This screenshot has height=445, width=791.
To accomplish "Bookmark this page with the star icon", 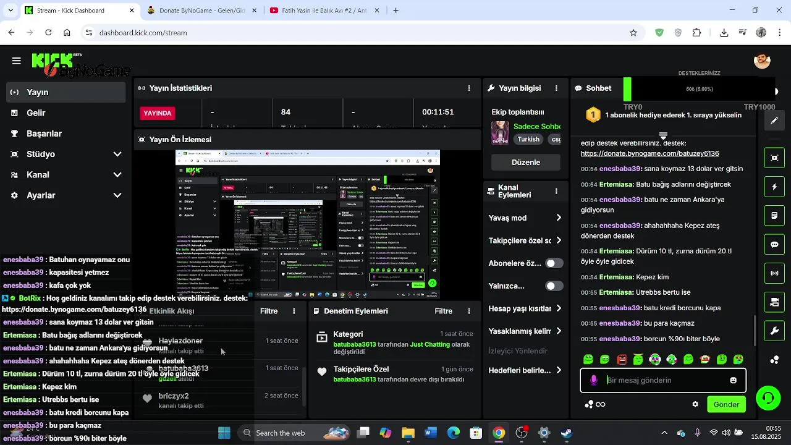I will pyautogui.click(x=633, y=33).
